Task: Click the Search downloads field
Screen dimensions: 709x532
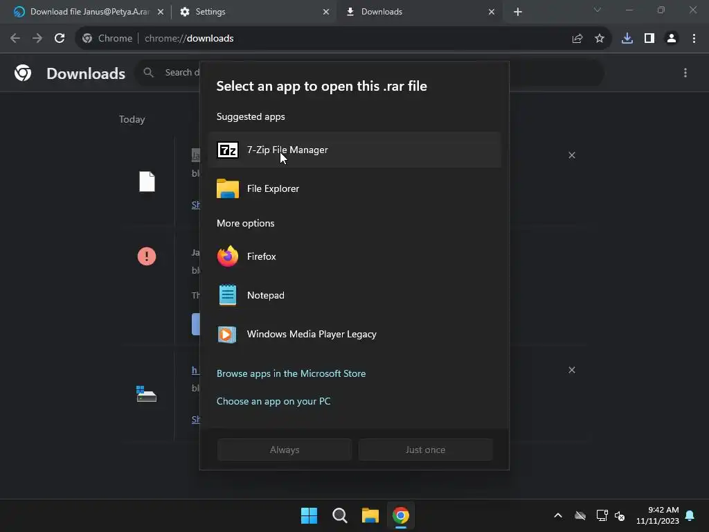Action: [370, 73]
